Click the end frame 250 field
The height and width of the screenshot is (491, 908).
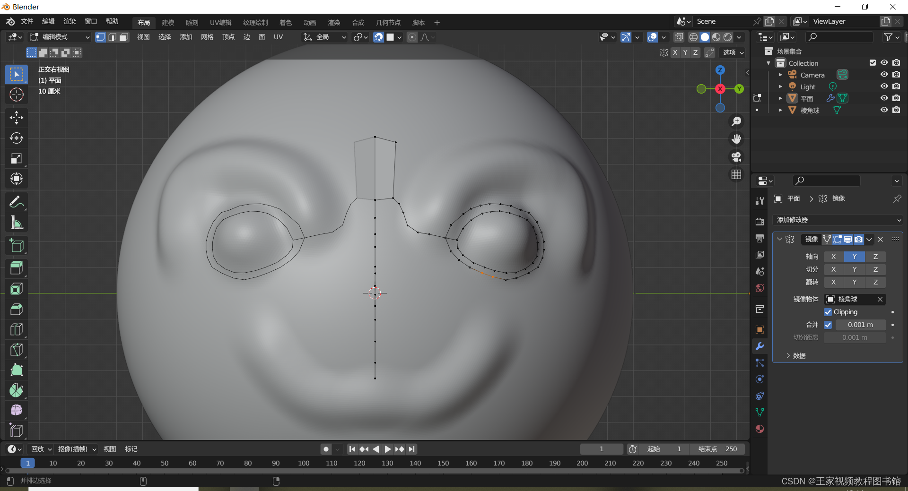(717, 449)
